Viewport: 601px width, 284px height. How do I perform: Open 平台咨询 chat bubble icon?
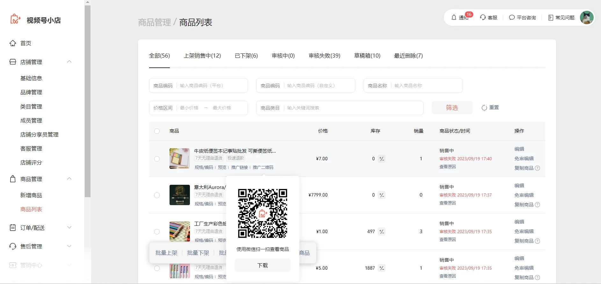click(512, 17)
